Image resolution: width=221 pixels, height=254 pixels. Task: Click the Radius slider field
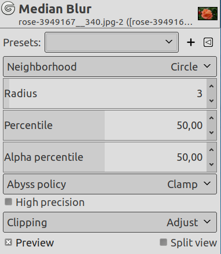click(105, 94)
